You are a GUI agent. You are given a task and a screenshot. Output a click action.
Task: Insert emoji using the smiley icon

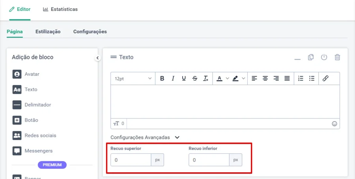(x=334, y=124)
